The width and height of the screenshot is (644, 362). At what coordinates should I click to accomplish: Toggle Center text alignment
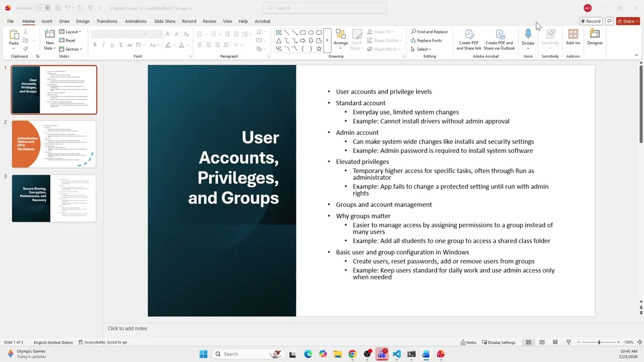[x=208, y=45]
